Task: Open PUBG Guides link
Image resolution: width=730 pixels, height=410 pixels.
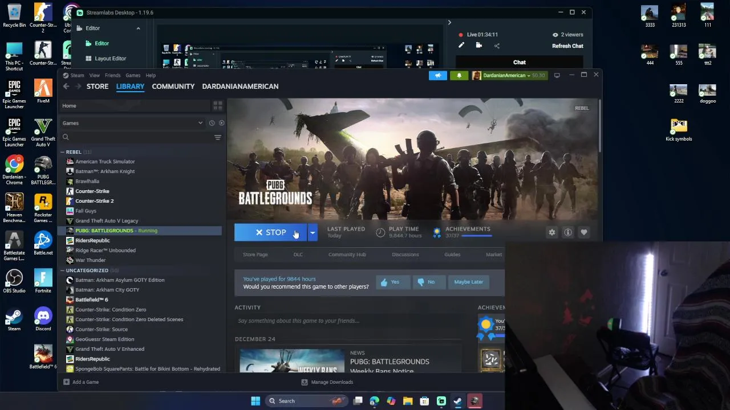Action: pyautogui.click(x=452, y=255)
